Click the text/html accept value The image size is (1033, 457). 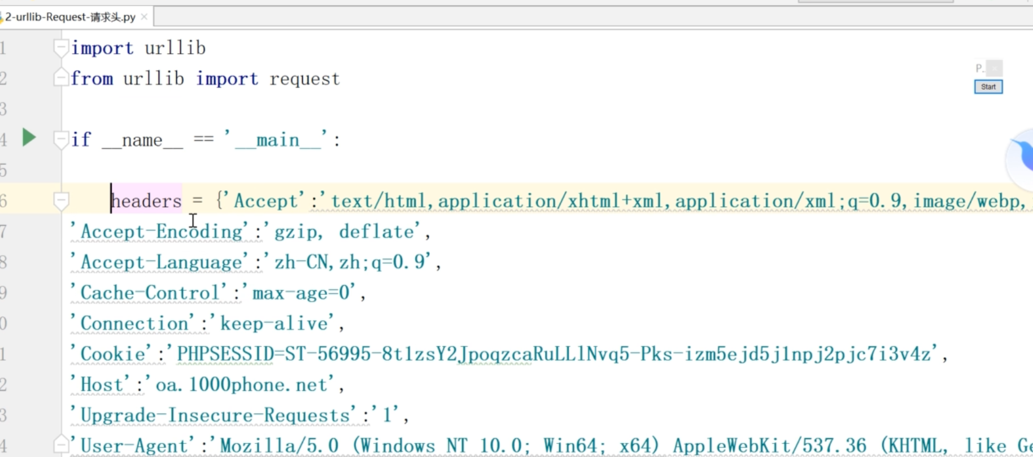[677, 201]
